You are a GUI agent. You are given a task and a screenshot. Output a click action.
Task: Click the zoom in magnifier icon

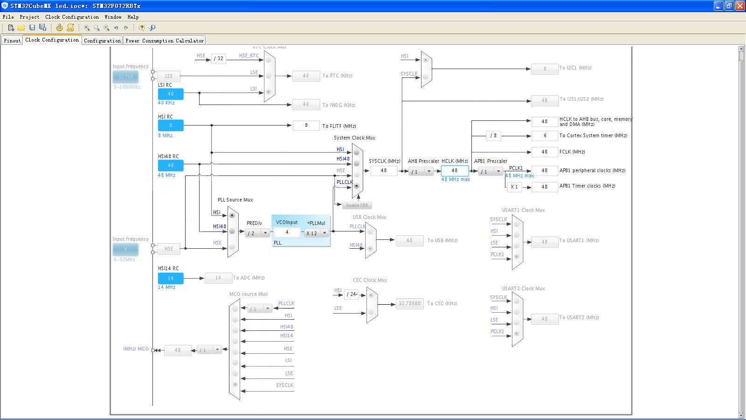(87, 28)
